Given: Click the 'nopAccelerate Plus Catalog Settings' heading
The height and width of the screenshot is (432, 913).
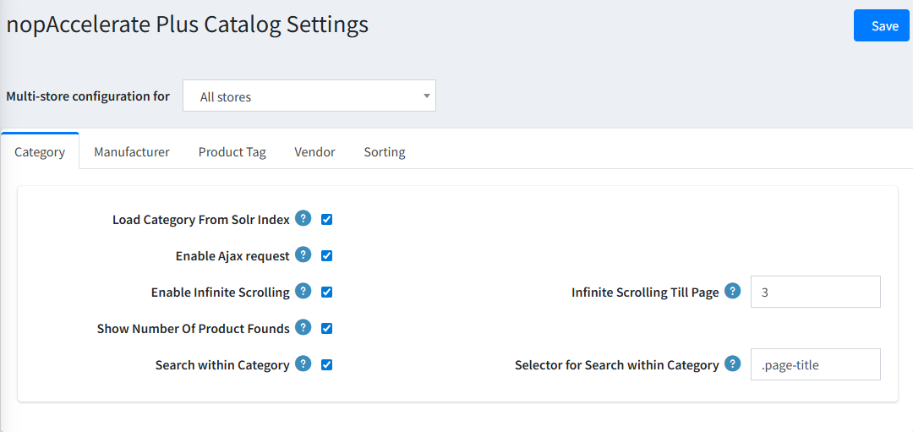Looking at the screenshot, I should 187,25.
